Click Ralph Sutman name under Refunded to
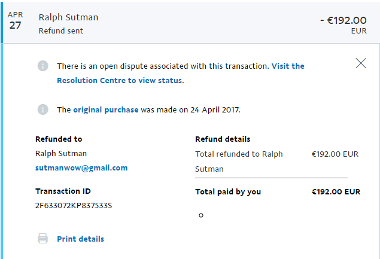 60,154
